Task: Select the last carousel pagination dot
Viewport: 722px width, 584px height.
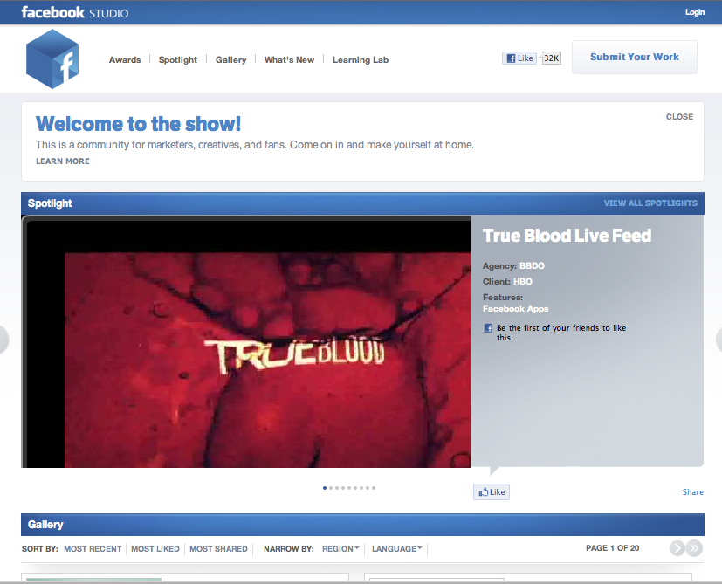Action: click(x=374, y=488)
